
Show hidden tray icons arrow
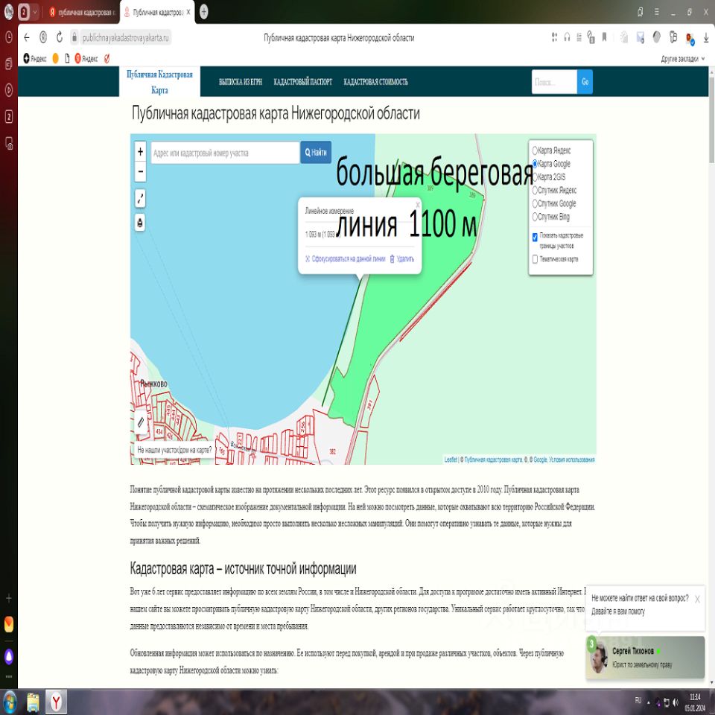pyautogui.click(x=649, y=702)
